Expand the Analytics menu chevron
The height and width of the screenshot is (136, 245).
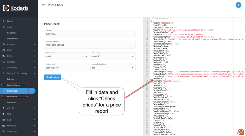point(34,44)
